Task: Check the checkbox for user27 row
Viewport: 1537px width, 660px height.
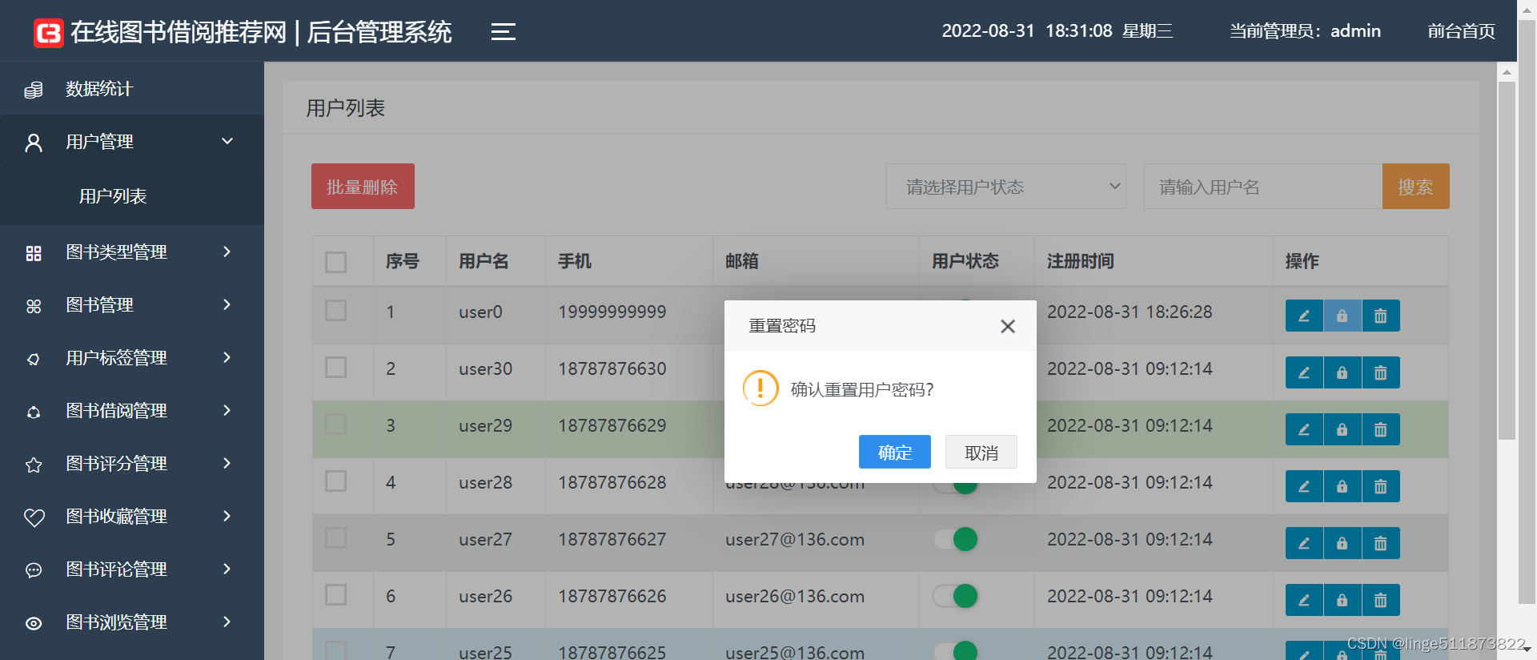Action: (336, 538)
